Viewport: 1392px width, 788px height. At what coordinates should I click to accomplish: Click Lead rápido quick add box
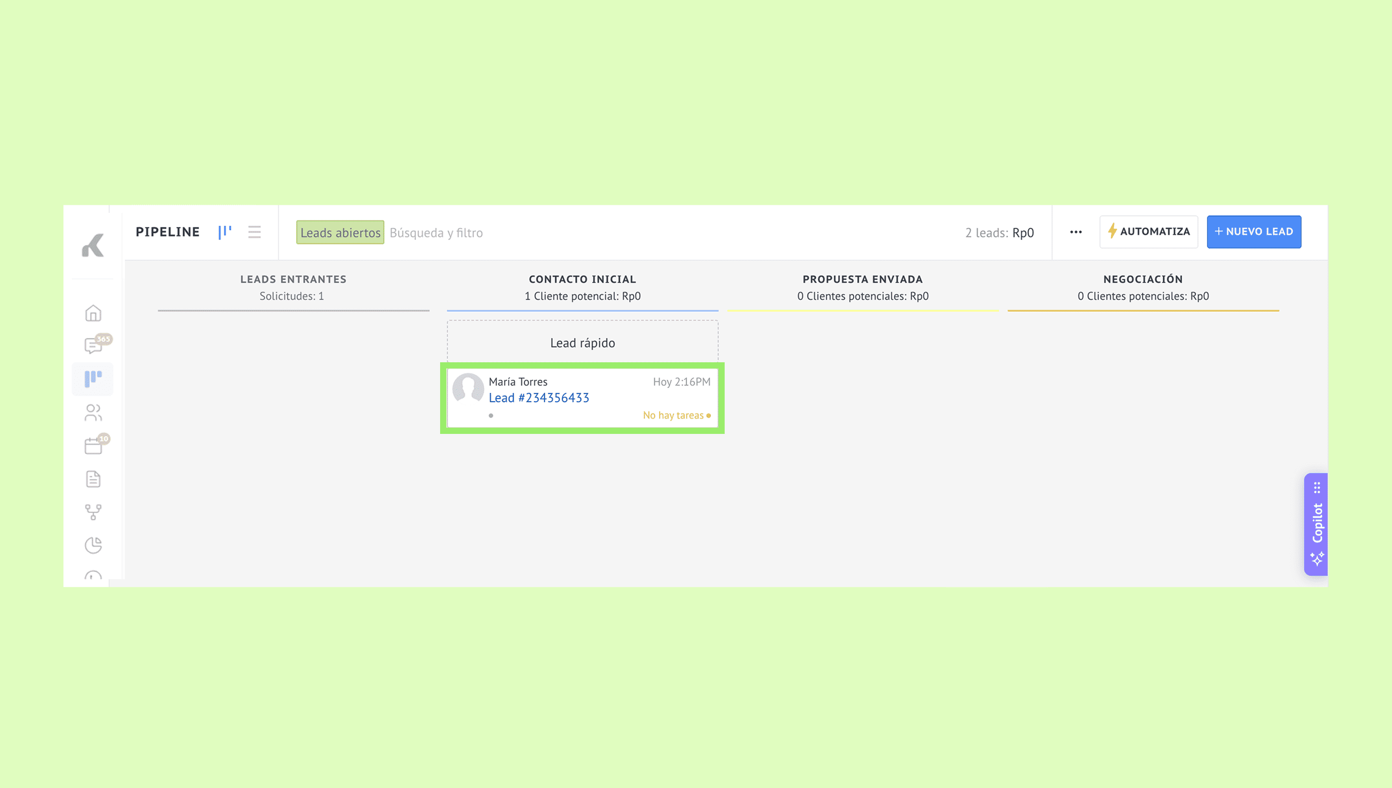click(x=582, y=343)
